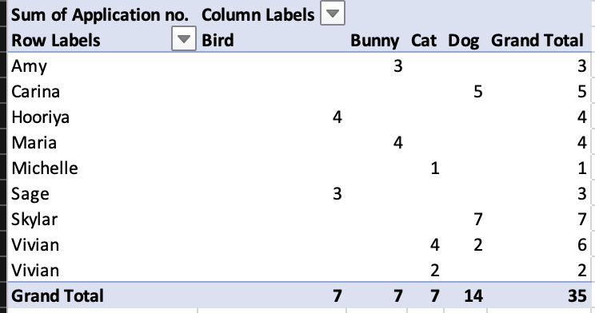Select the Dog column header
Viewport: 595px width, 313px height.
point(463,41)
